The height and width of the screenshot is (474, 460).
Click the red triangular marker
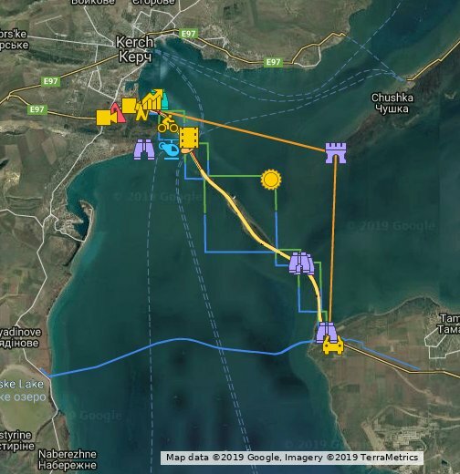coord(119,113)
